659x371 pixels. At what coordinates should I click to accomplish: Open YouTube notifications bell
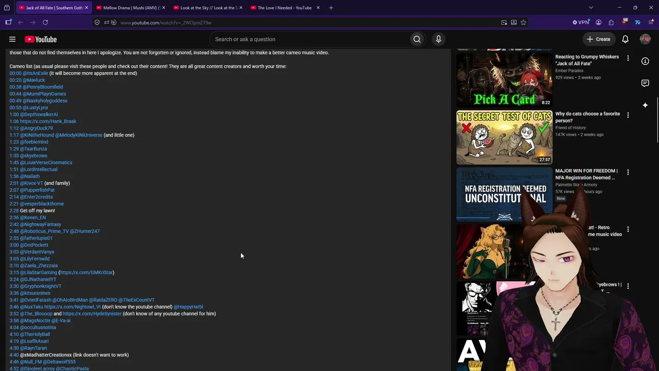625,39
